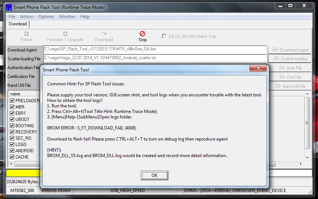Uncheck the SEC_RO partition
Screen dimensions: 318x199
[12, 138]
